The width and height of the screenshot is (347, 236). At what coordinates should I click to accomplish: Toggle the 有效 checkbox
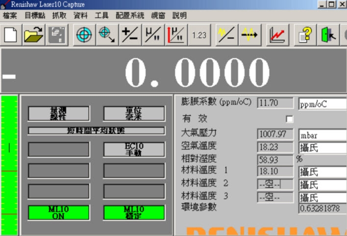(289, 119)
